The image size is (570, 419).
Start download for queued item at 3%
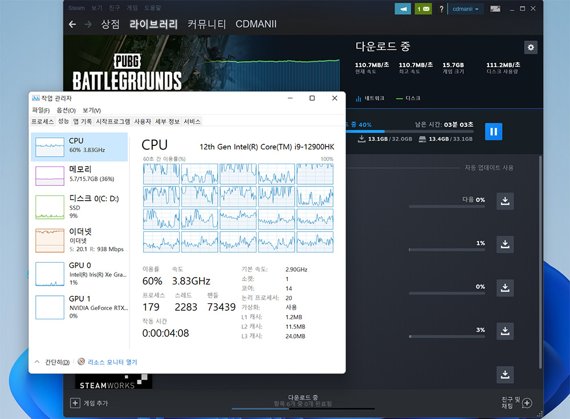click(505, 331)
